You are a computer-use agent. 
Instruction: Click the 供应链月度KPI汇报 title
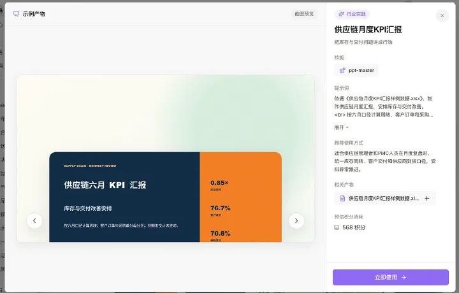click(368, 29)
